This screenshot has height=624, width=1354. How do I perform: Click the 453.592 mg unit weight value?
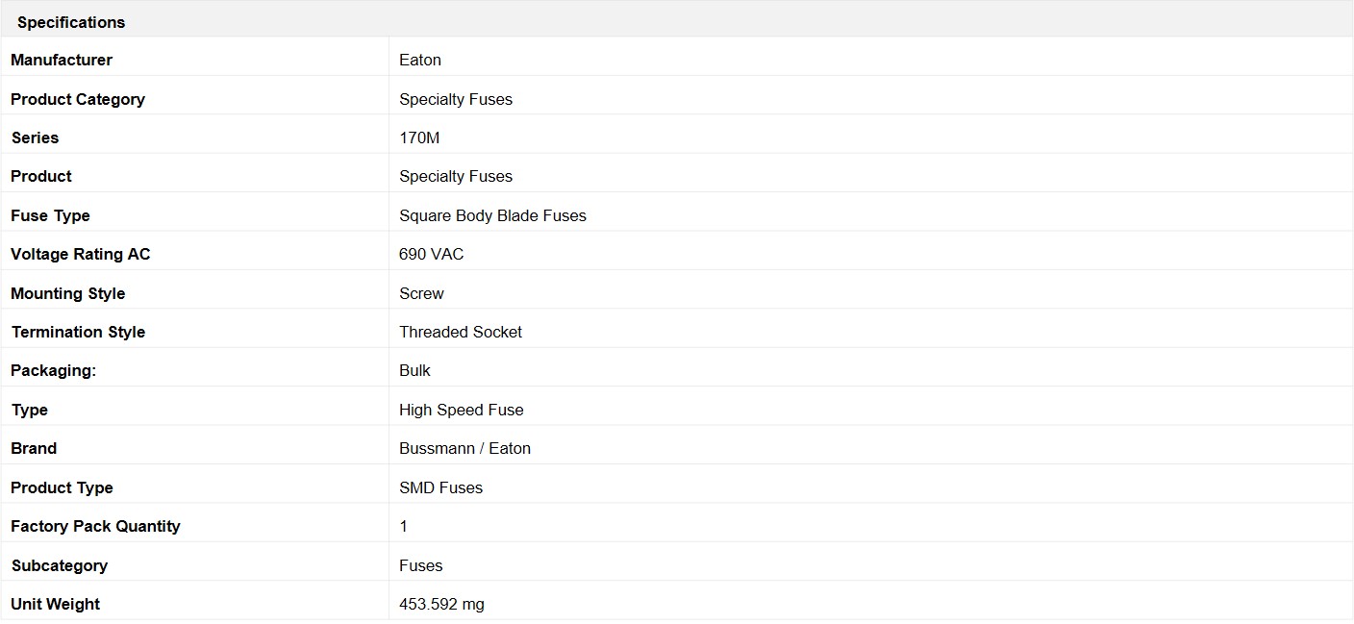point(441,604)
